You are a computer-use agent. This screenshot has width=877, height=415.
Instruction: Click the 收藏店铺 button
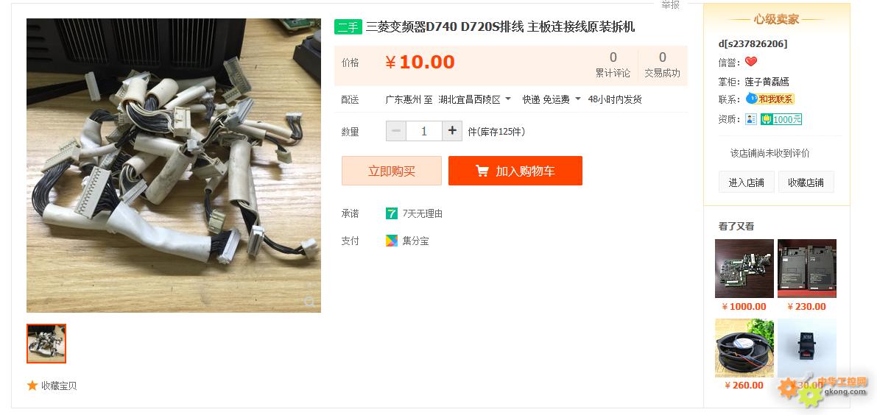coord(806,182)
